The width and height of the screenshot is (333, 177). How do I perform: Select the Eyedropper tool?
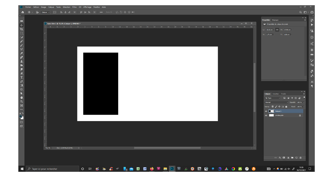point(22,53)
